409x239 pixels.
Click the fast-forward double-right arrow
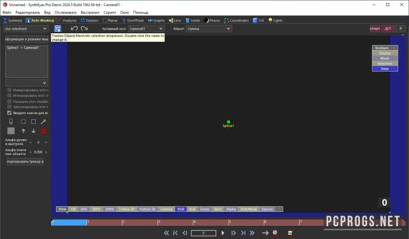pyautogui.click(x=252, y=233)
